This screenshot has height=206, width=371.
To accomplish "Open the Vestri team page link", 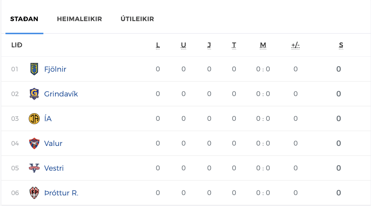I will pos(54,168).
